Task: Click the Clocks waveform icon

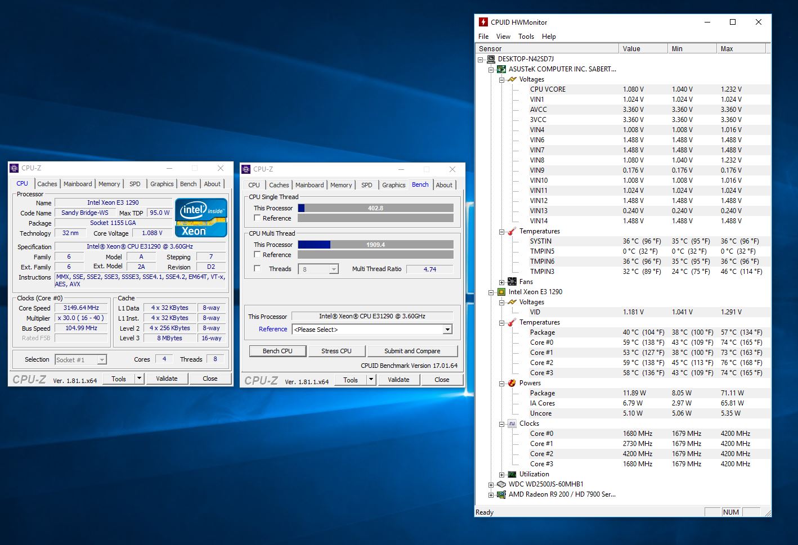Action: pos(512,424)
